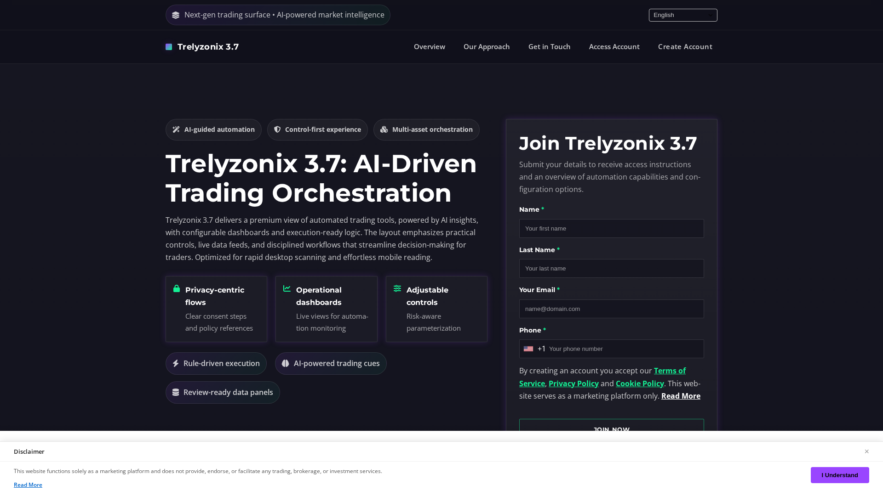883x496 pixels.
Task: Open the Privacy Policy link
Action: coord(573,383)
